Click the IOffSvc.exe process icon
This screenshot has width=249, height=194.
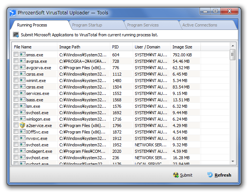[23, 132]
